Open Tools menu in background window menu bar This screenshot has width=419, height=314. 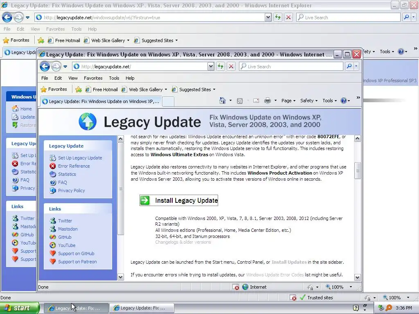coord(76,29)
